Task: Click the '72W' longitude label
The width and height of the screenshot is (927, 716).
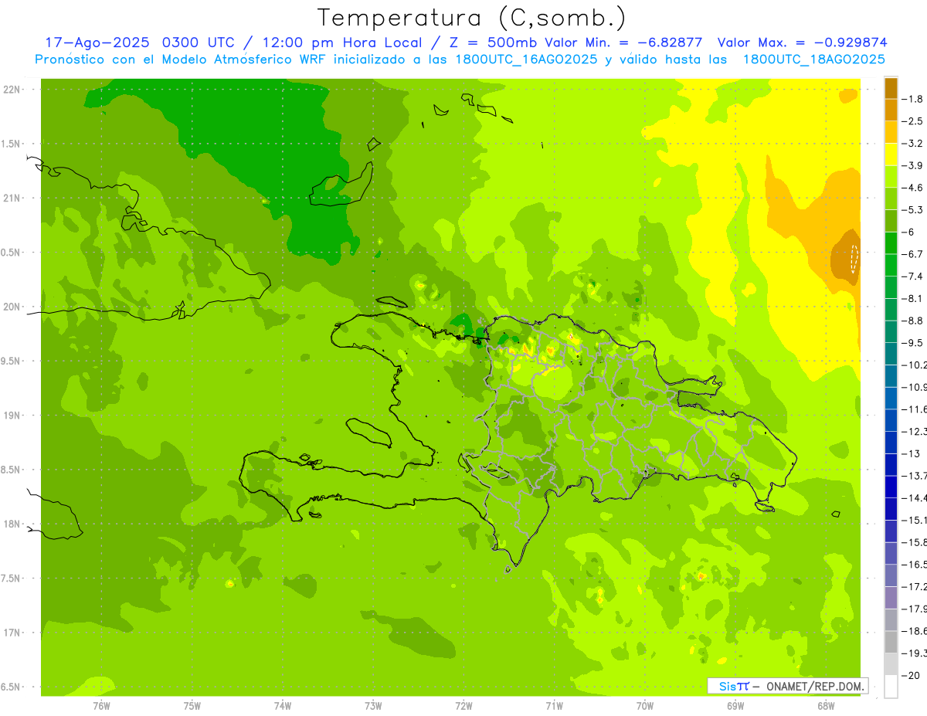Action: tap(463, 706)
